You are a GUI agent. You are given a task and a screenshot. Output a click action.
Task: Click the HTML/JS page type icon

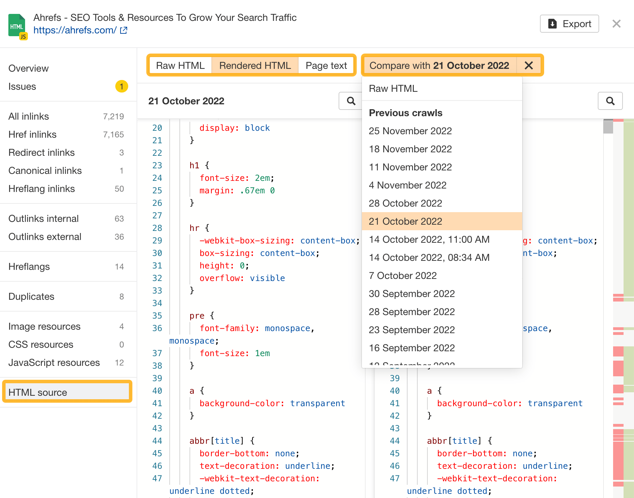[x=17, y=25]
